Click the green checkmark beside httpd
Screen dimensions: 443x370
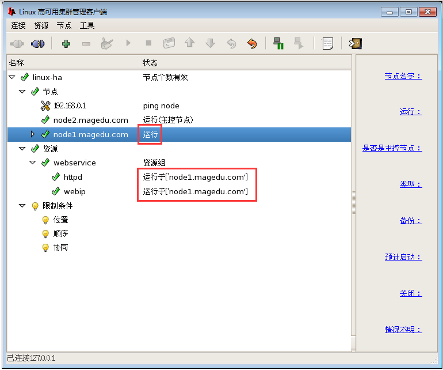pyautogui.click(x=56, y=177)
